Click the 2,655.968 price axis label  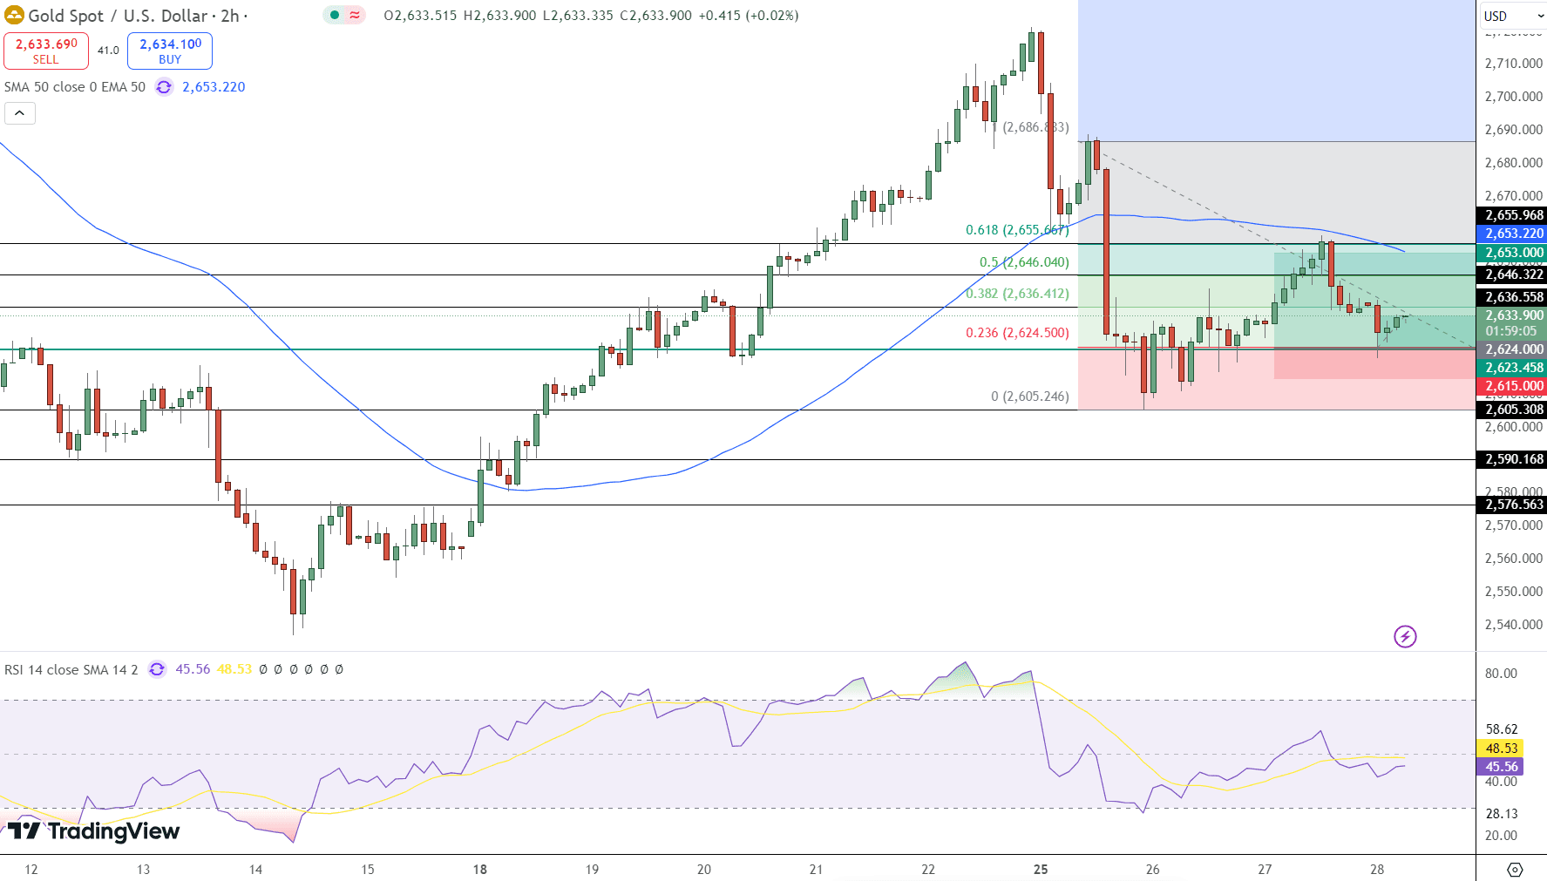1511,215
